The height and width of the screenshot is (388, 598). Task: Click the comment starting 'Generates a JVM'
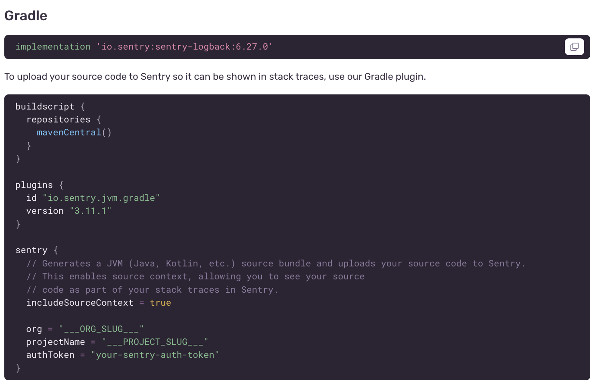276,263
